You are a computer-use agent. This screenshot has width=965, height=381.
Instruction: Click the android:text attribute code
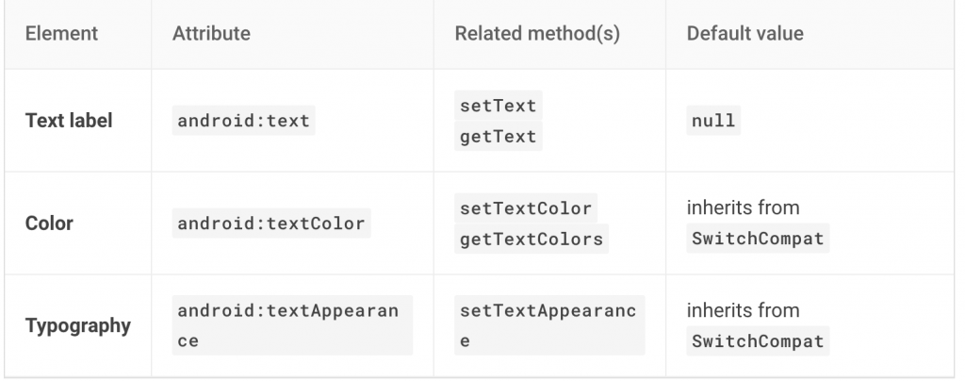pyautogui.click(x=243, y=122)
